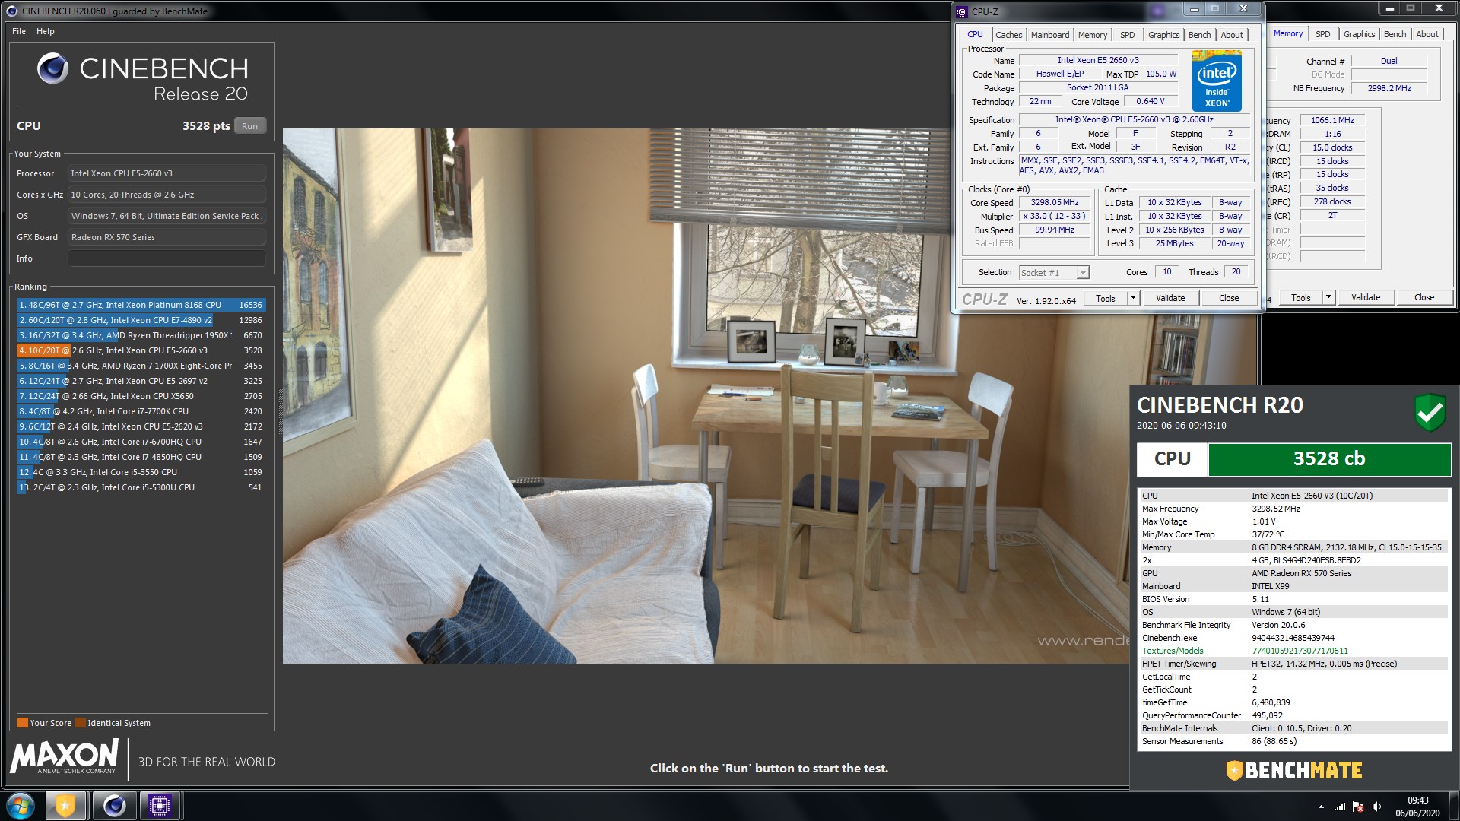Open the network signal tray icon

[1340, 807]
